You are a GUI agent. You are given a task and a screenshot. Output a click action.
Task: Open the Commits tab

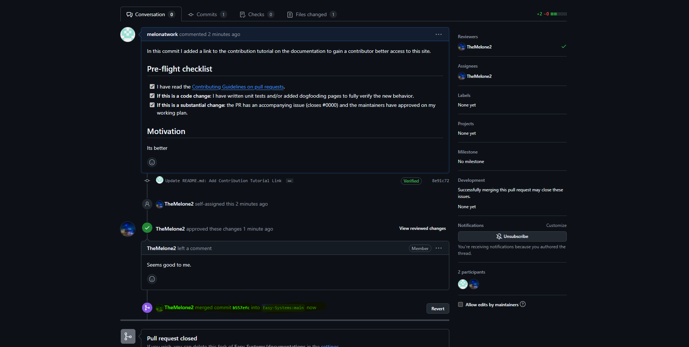coord(207,14)
